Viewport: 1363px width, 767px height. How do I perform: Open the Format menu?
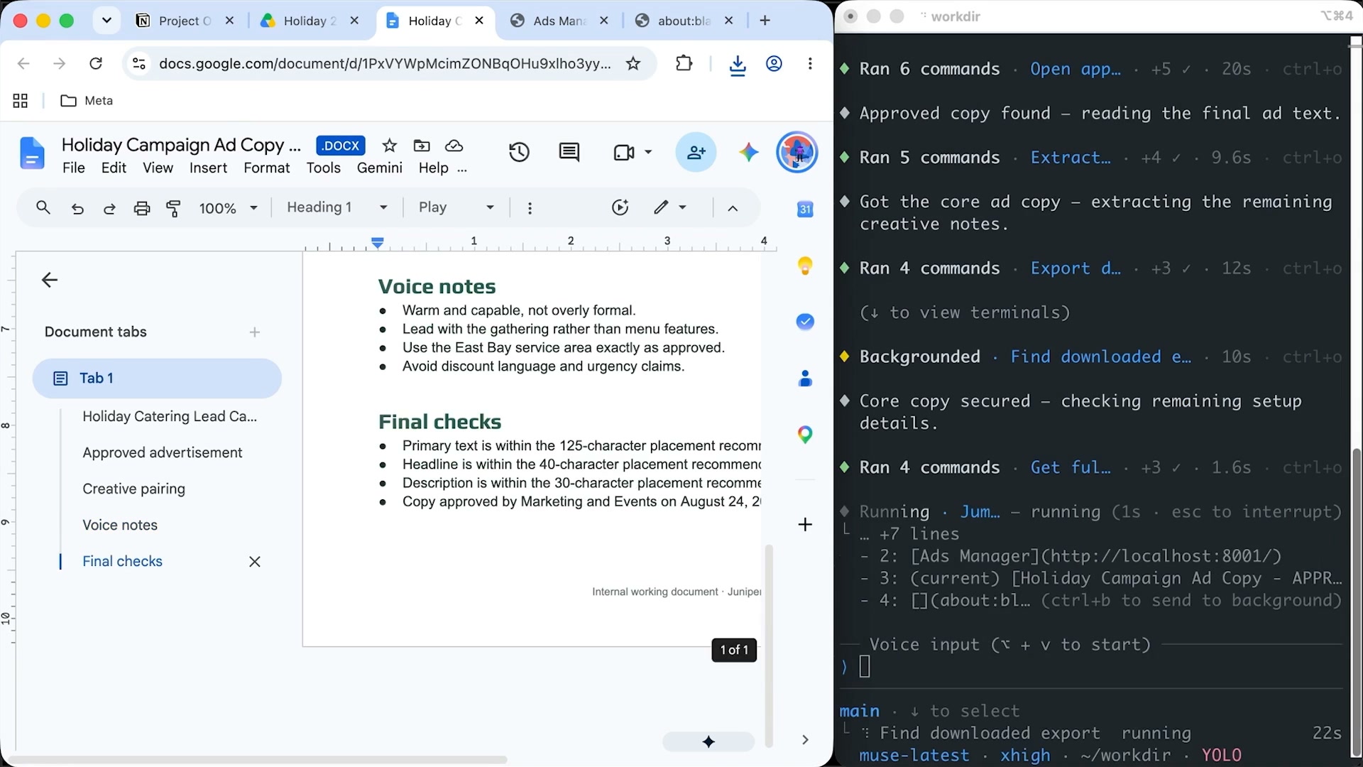point(266,168)
